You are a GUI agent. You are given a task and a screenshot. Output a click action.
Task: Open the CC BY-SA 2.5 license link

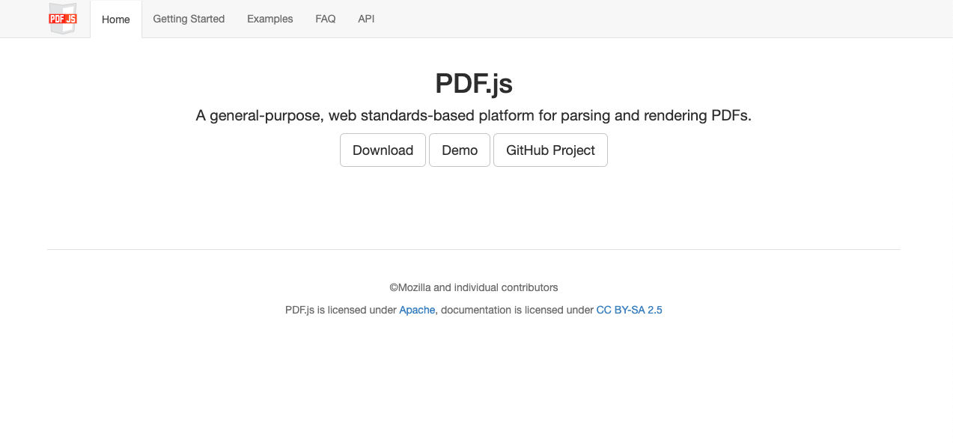point(629,310)
